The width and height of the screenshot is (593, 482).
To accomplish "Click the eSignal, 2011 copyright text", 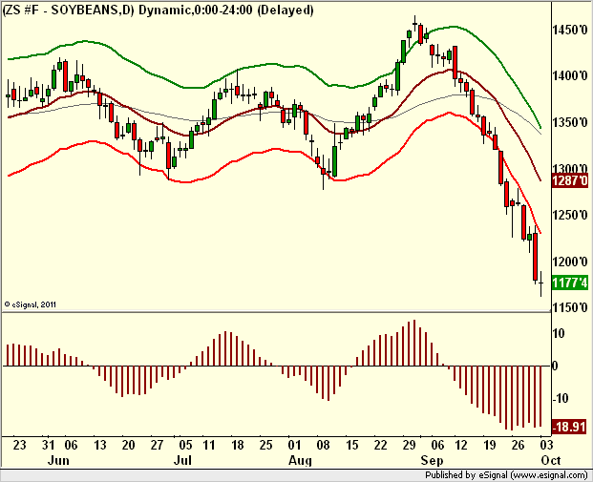I will [31, 304].
